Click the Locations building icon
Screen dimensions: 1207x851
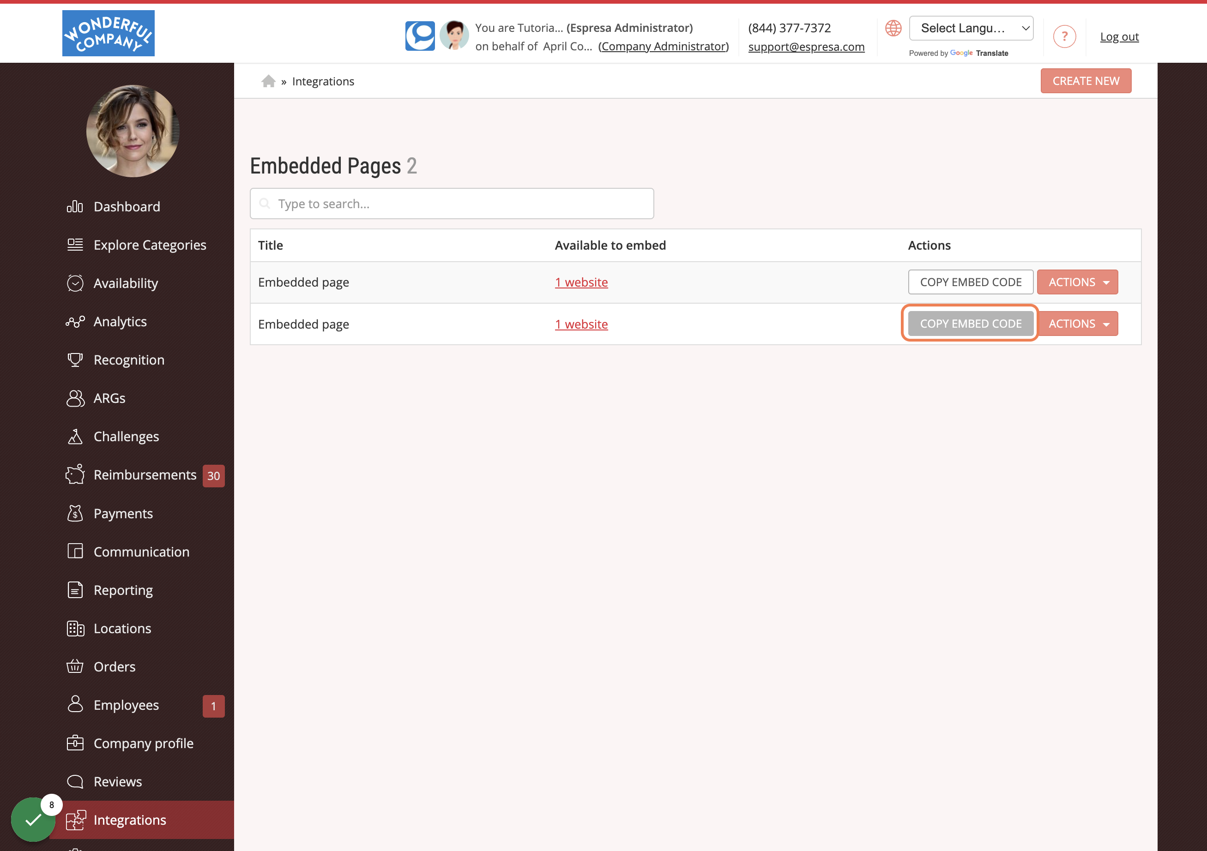pos(75,628)
